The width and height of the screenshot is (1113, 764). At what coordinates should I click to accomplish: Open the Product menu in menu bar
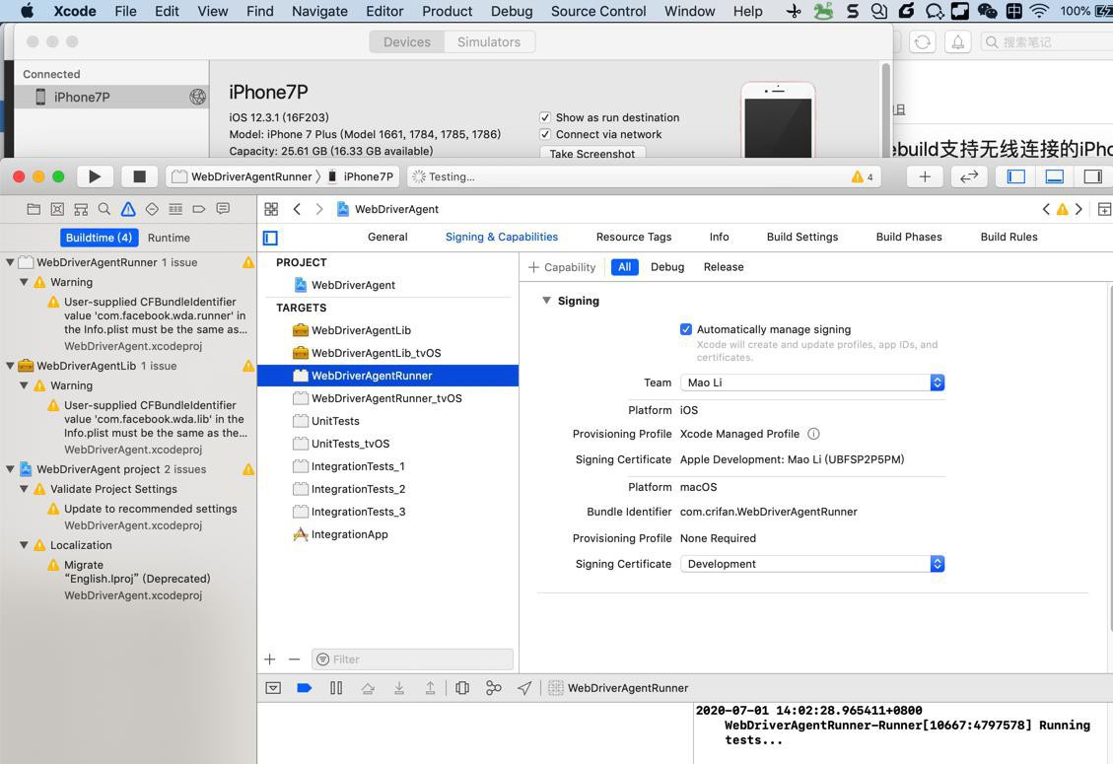448,12
